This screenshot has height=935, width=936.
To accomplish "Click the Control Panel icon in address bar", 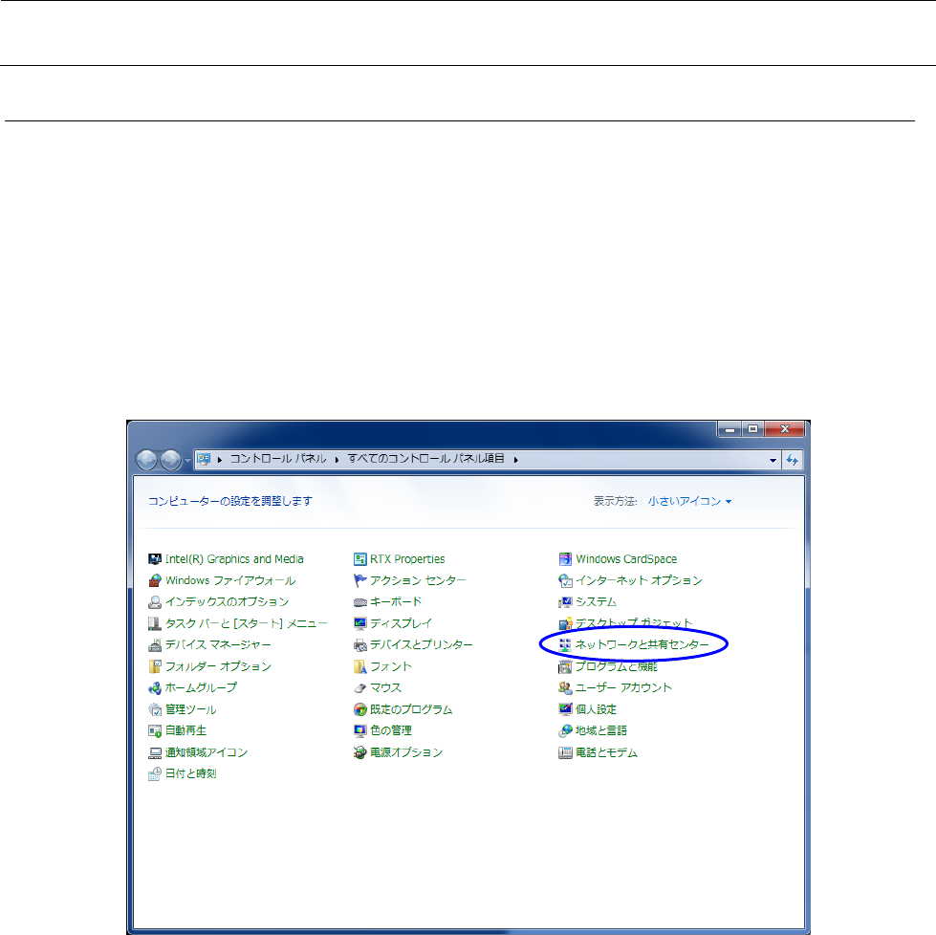I will [x=205, y=460].
